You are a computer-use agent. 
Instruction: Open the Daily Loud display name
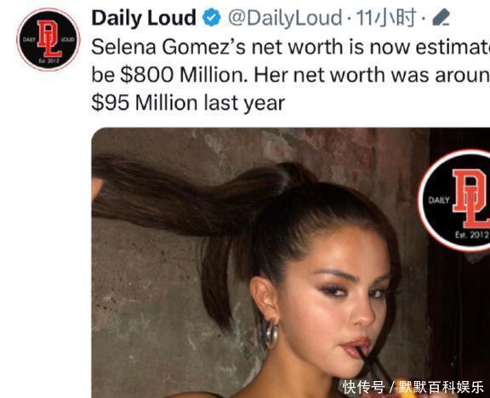(x=144, y=18)
